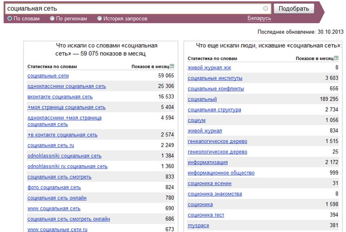Open 'генеологическое дерево' link
This screenshot has width=346, height=232.
click(x=218, y=152)
